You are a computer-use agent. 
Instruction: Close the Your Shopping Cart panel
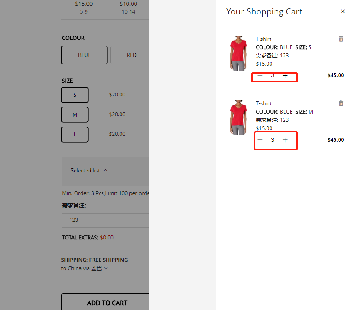(343, 11)
